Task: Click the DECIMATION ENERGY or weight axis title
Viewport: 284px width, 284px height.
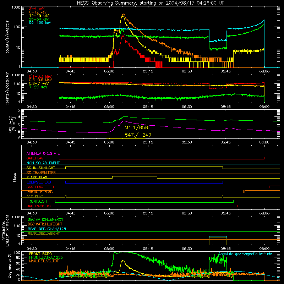Action: click(x=5, y=230)
